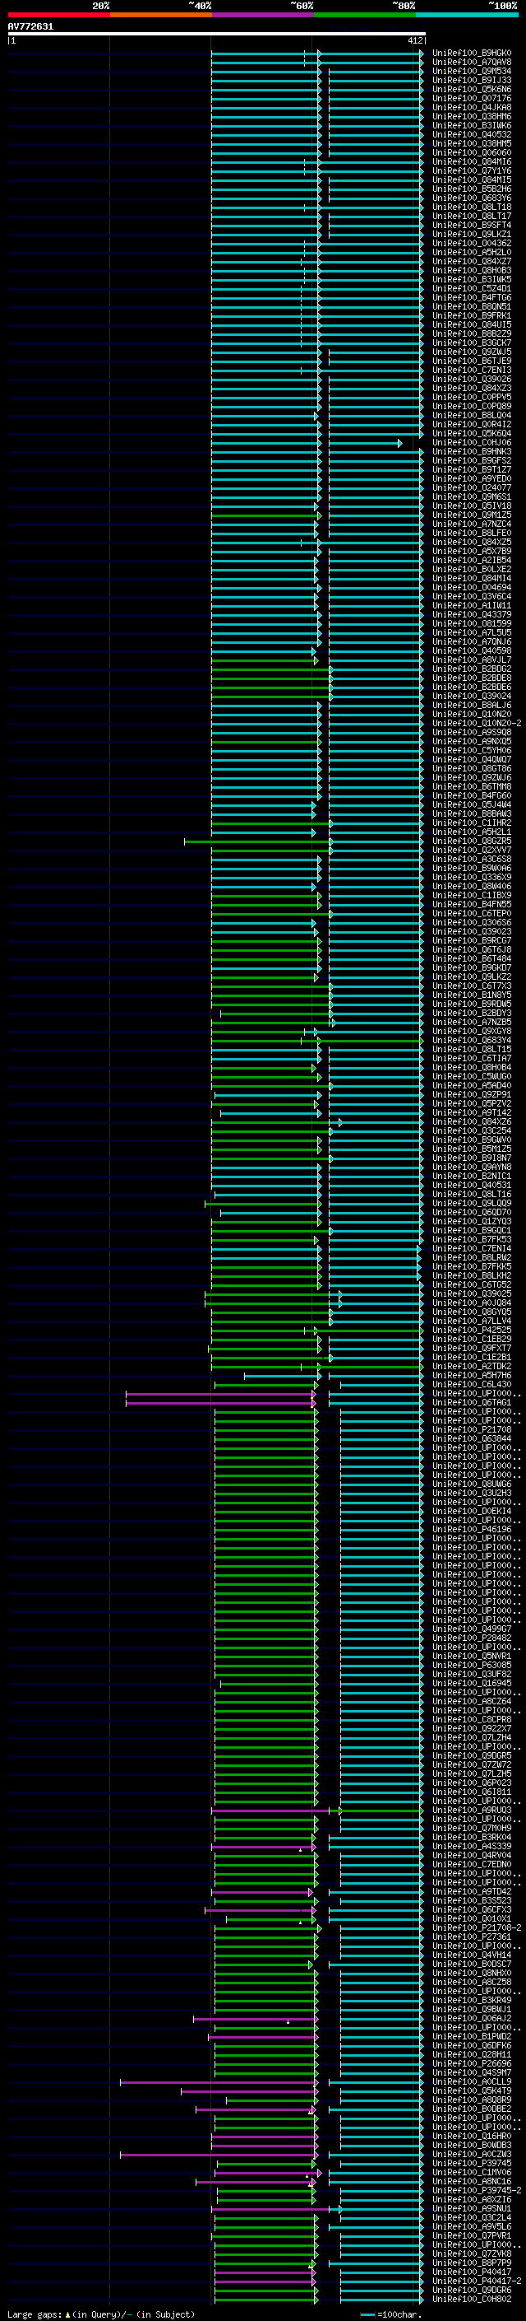Click the orange ~40% identity color bar

161,15
